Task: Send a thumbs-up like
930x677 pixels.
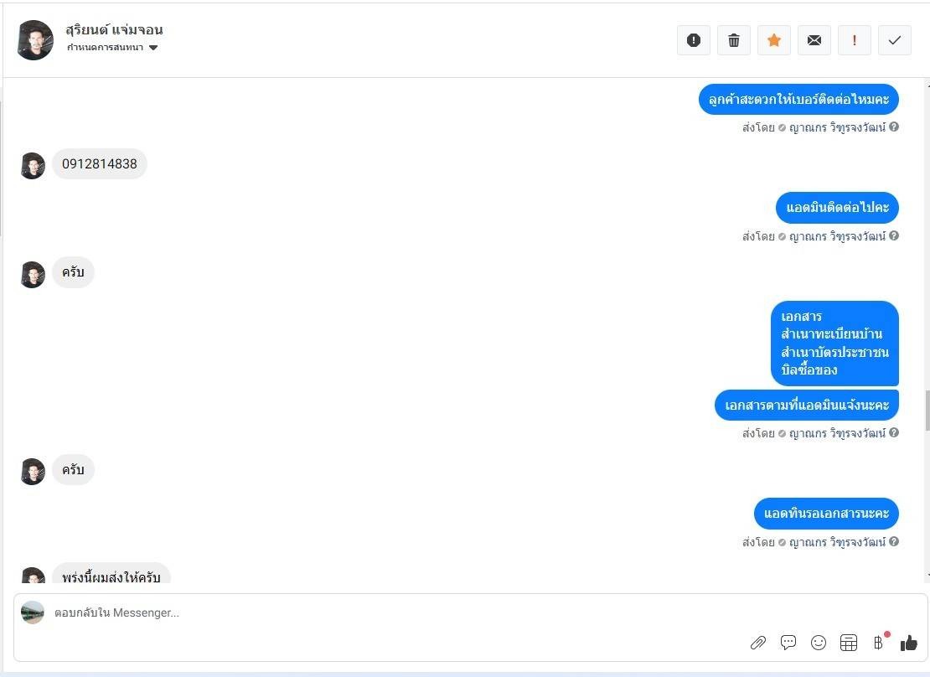Action: point(909,643)
